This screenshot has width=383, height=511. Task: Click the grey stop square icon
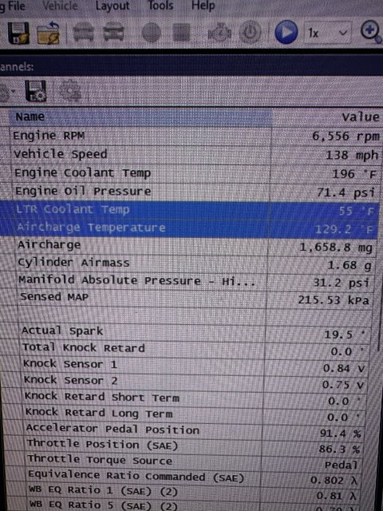pos(181,33)
